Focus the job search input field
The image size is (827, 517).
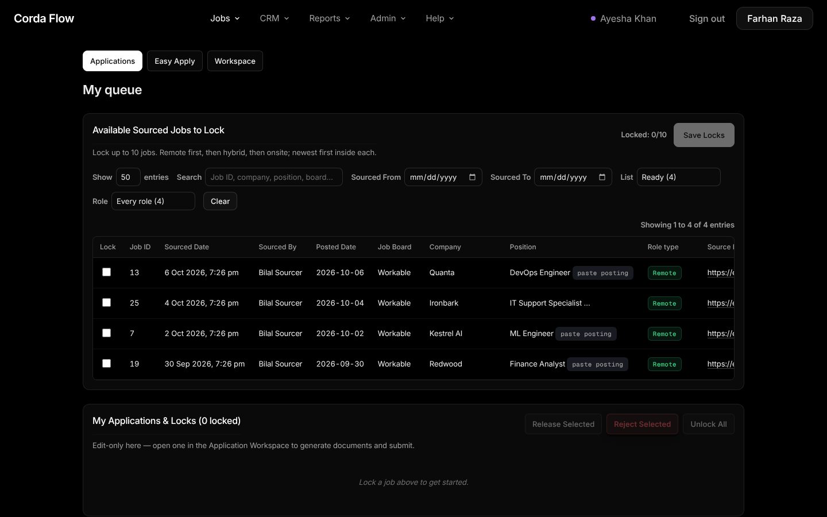[x=274, y=177]
